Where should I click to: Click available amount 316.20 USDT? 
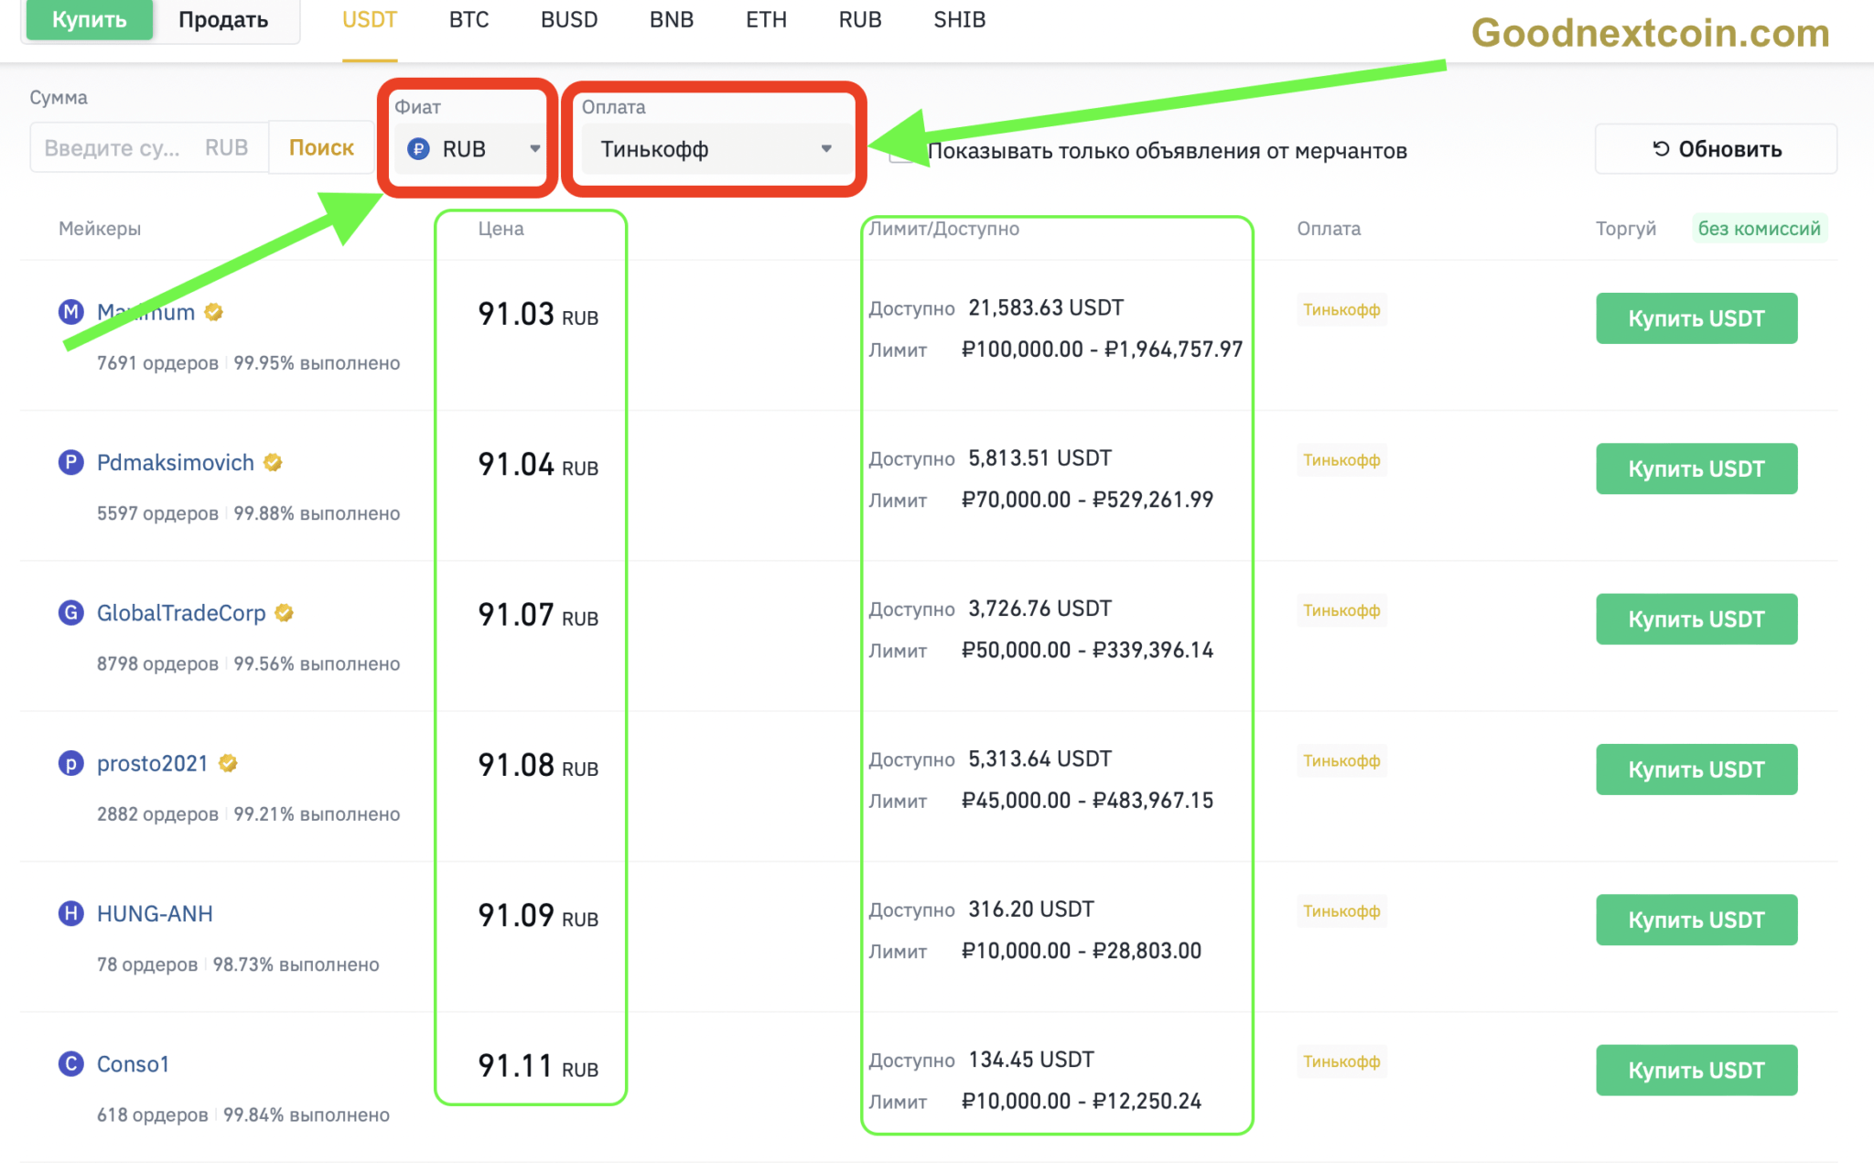tap(1031, 909)
